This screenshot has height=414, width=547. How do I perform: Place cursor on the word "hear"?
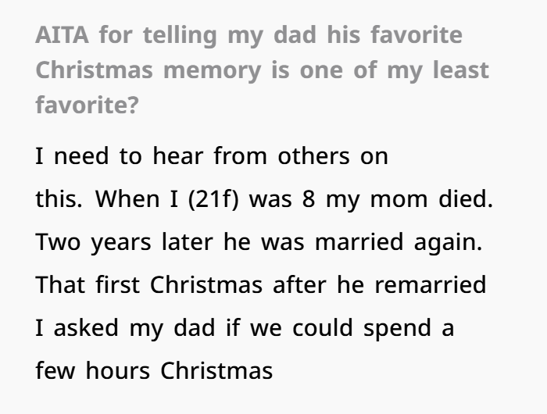177,156
